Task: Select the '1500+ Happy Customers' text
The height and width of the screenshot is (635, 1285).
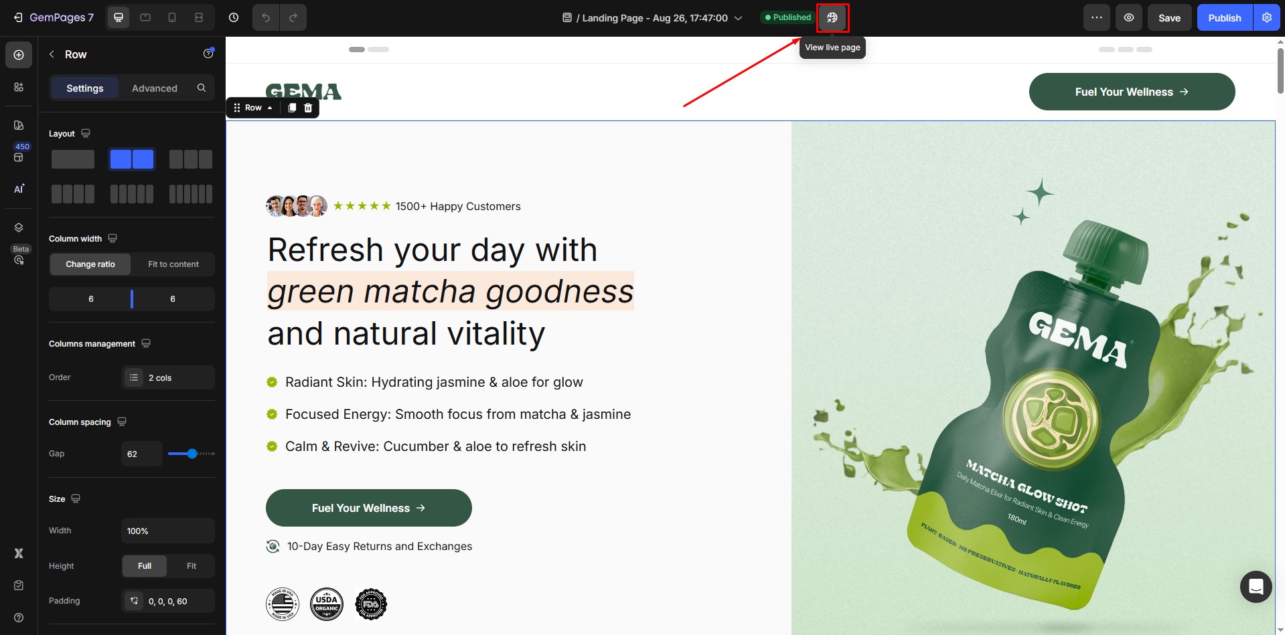Action: (458, 206)
